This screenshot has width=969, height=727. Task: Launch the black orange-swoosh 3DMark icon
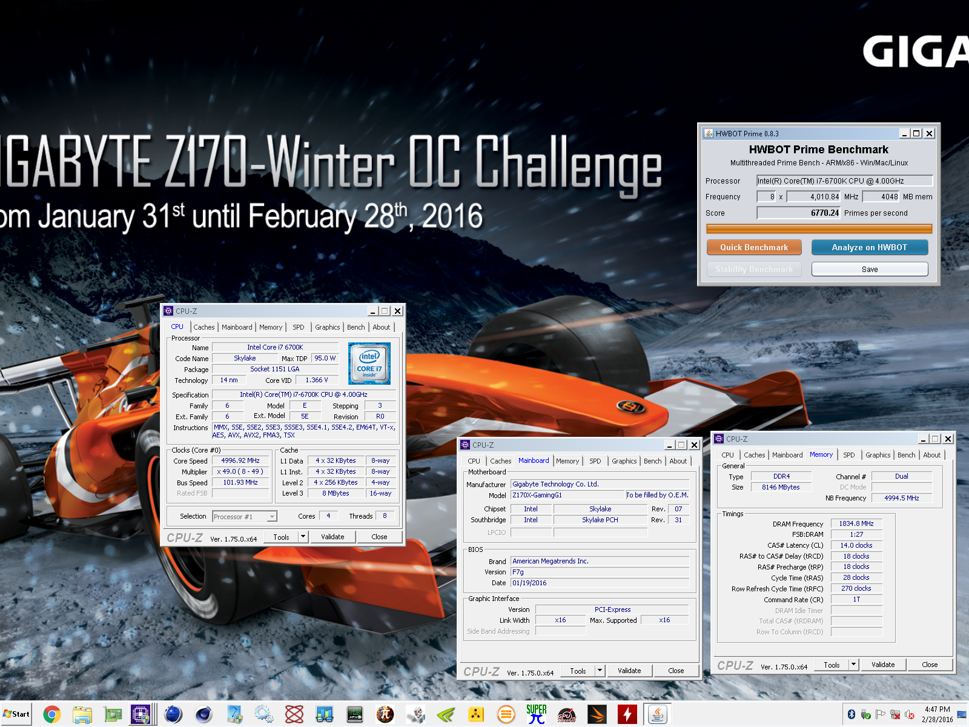[x=597, y=715]
